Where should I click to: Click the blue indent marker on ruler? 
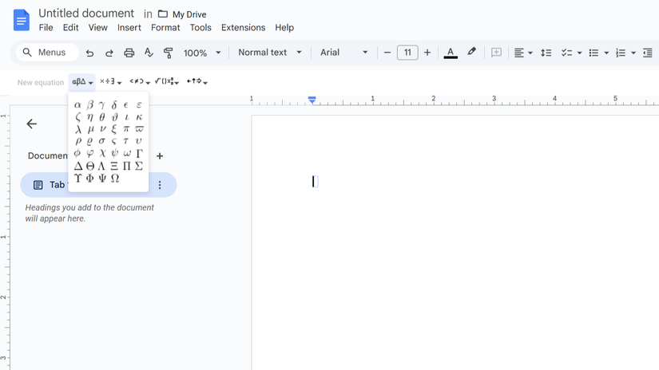pos(312,100)
